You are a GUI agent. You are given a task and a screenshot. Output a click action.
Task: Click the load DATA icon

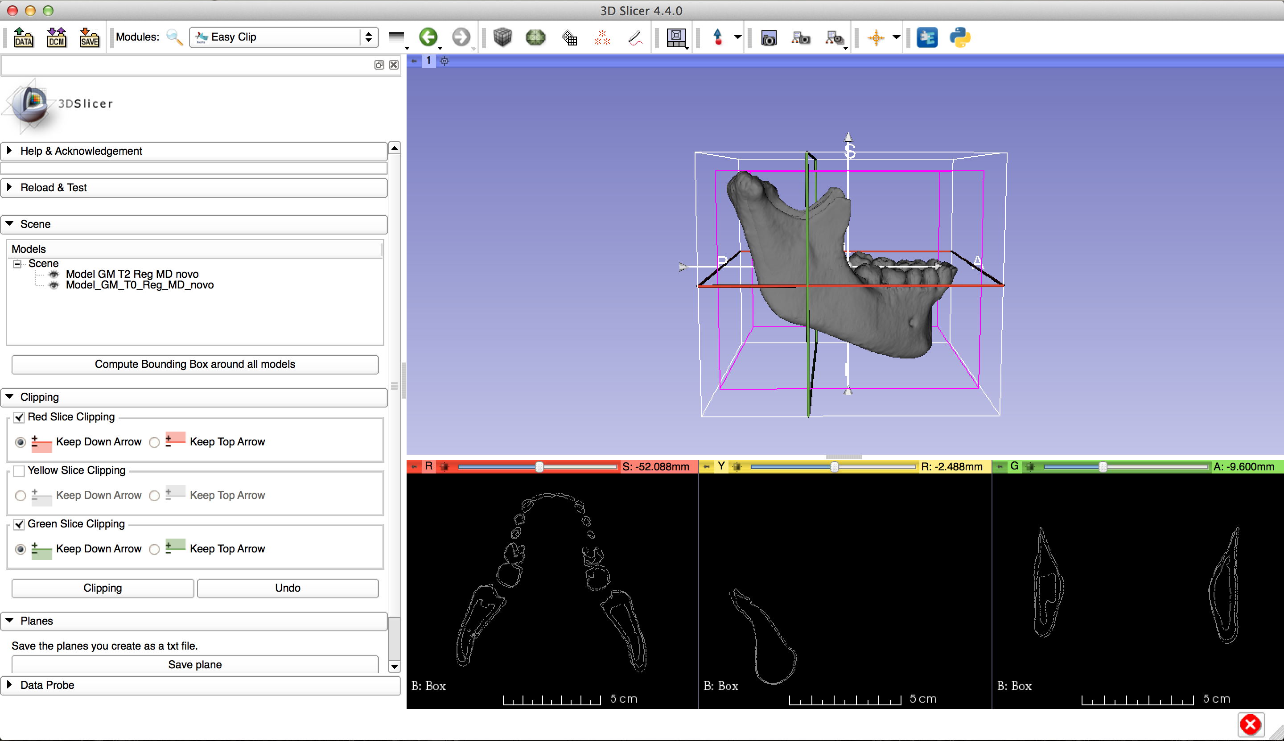point(24,37)
